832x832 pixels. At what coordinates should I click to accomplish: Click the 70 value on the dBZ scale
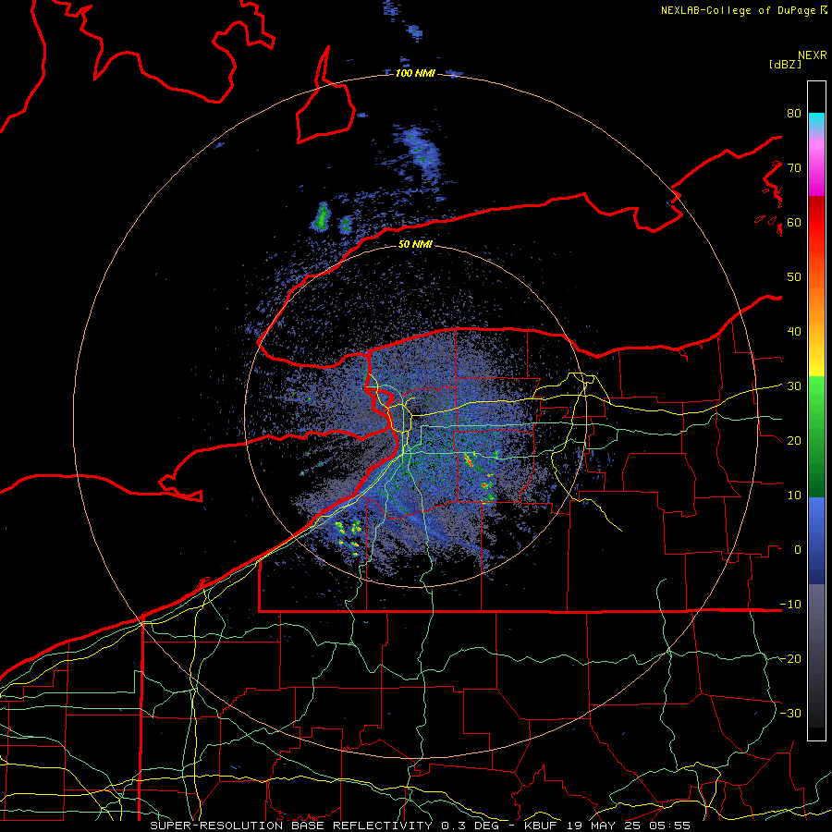pyautogui.click(x=794, y=167)
